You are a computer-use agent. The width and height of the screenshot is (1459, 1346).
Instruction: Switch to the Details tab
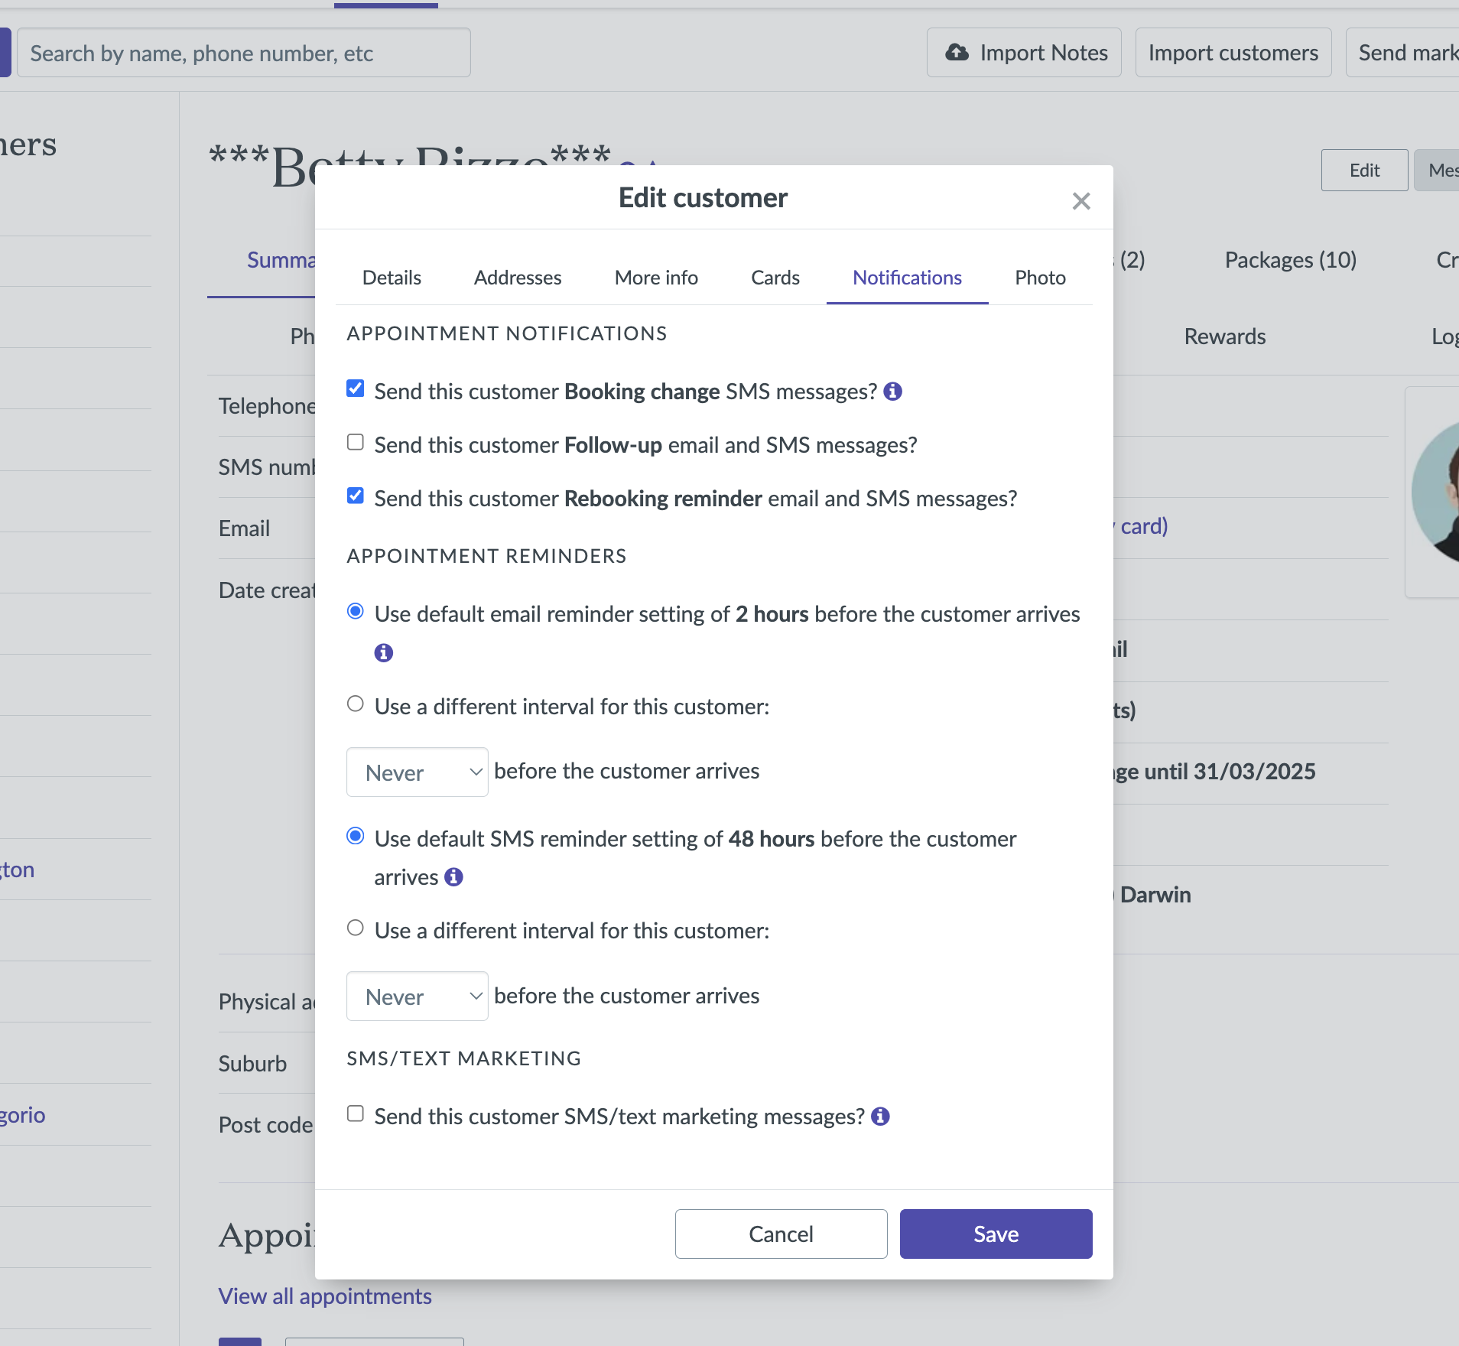392,278
